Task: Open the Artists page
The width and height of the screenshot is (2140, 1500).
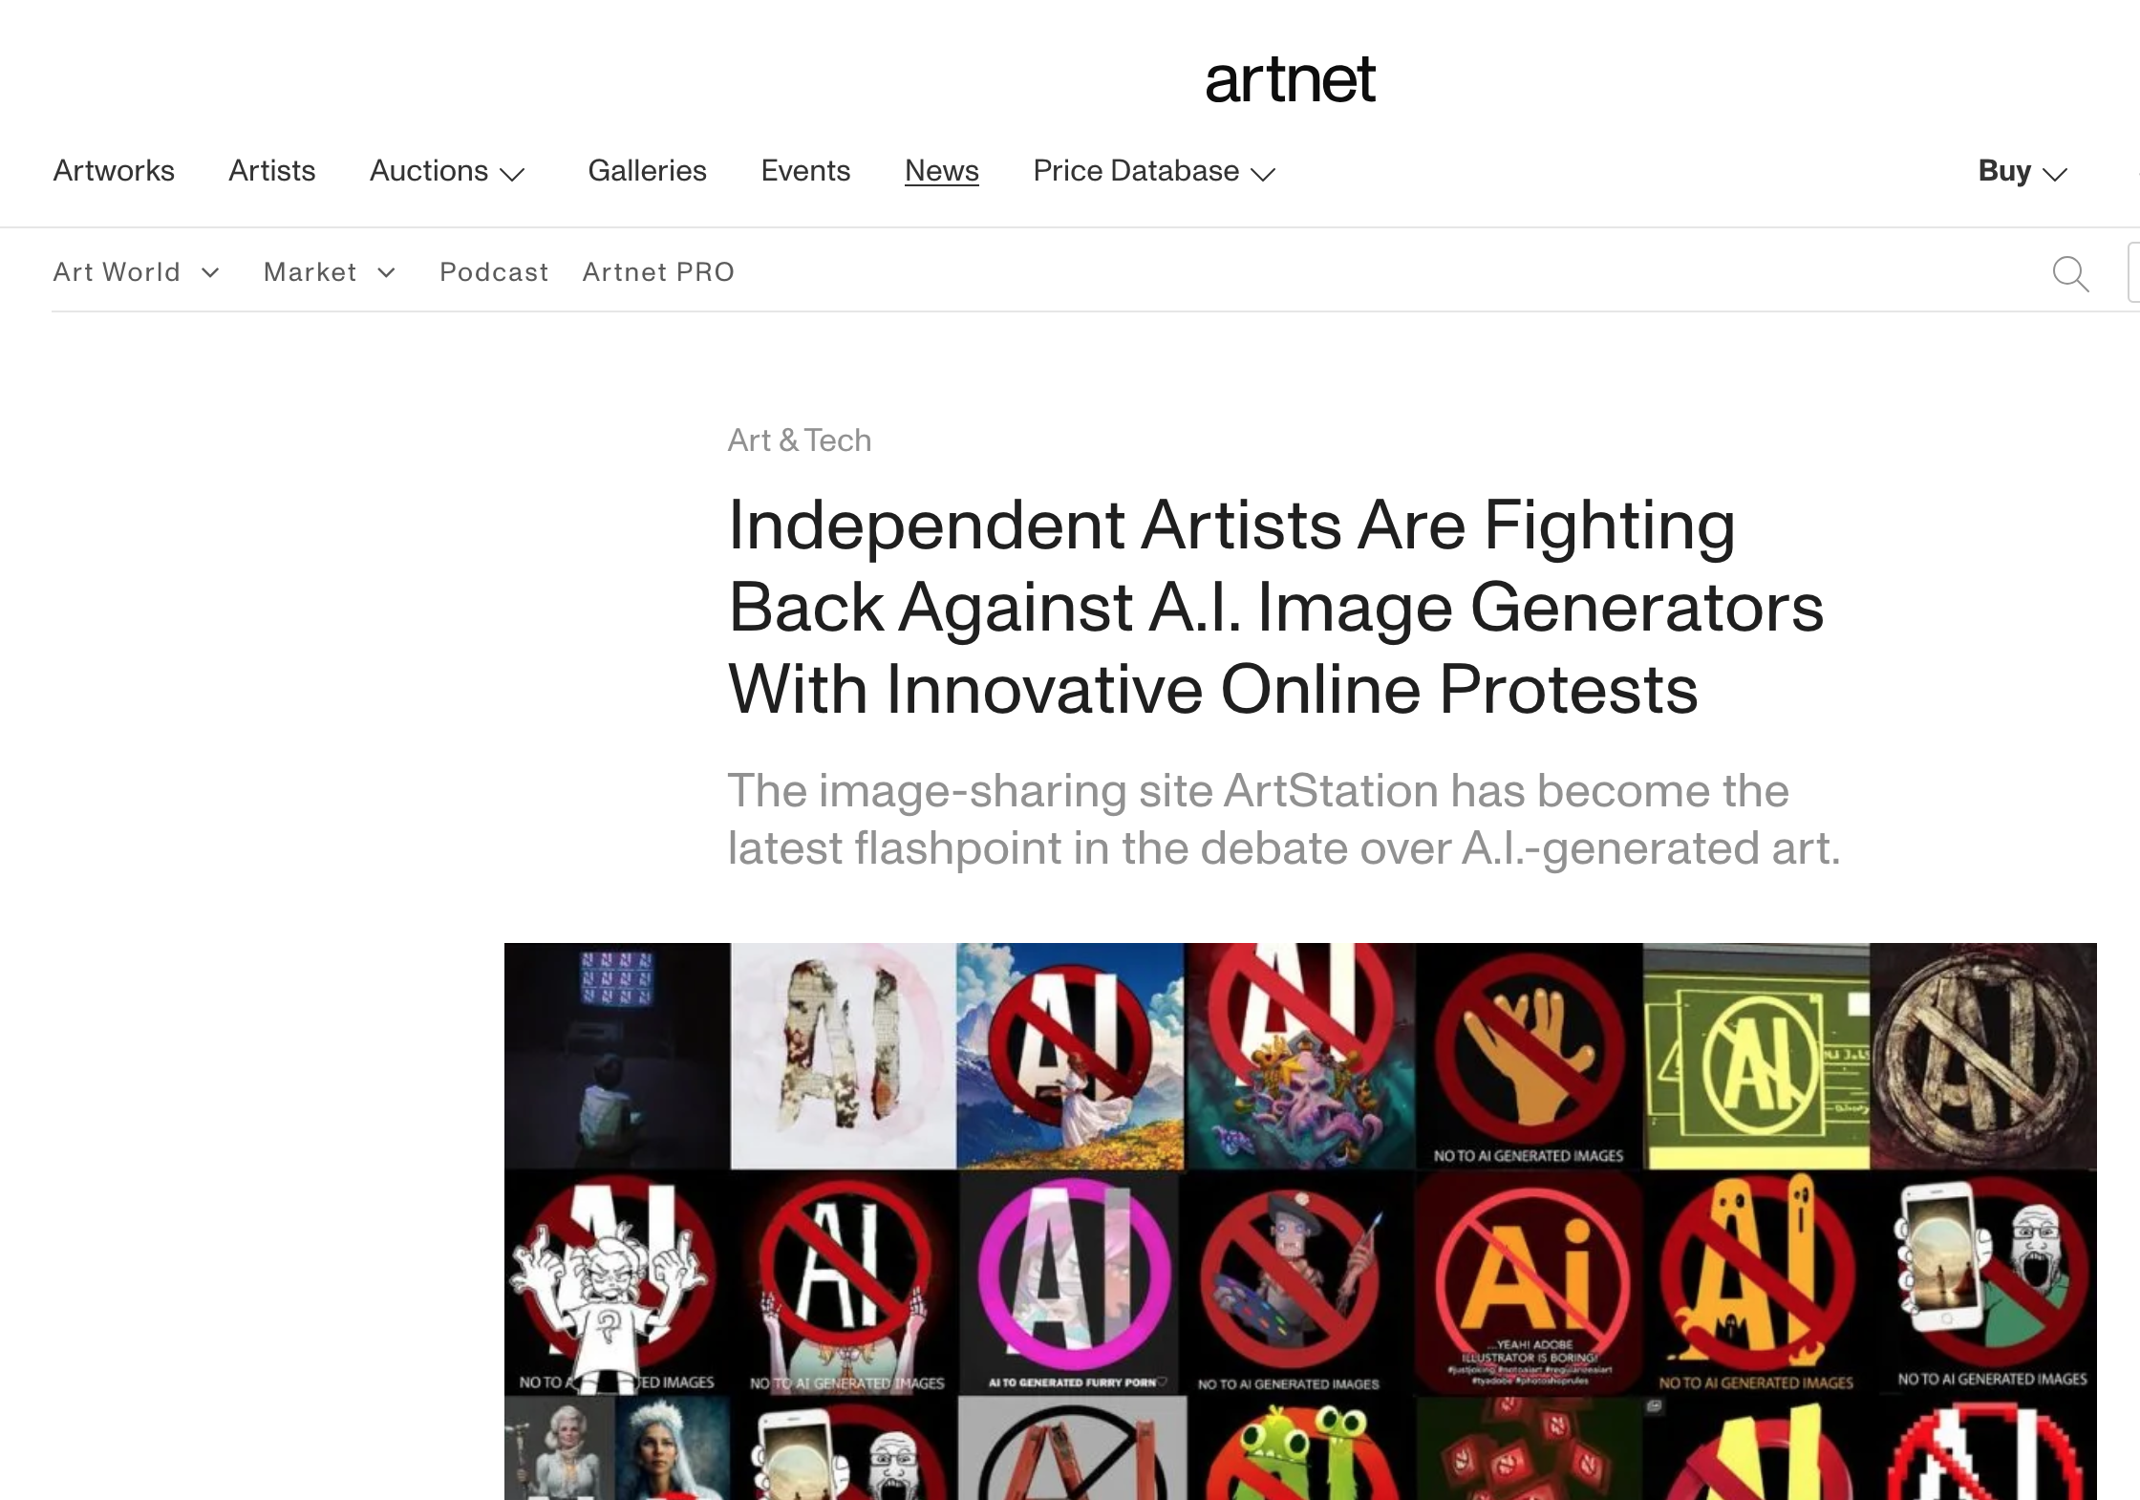Action: tap(272, 171)
